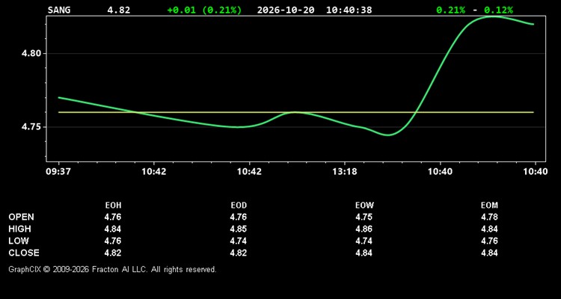Click the 0.21% - 0.12% range text
Viewport: 561px width, 299px height.
(474, 10)
